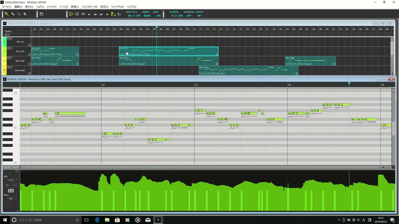Open the LENGTH dropdown
This screenshot has height=224, width=399.
pos(200,16)
